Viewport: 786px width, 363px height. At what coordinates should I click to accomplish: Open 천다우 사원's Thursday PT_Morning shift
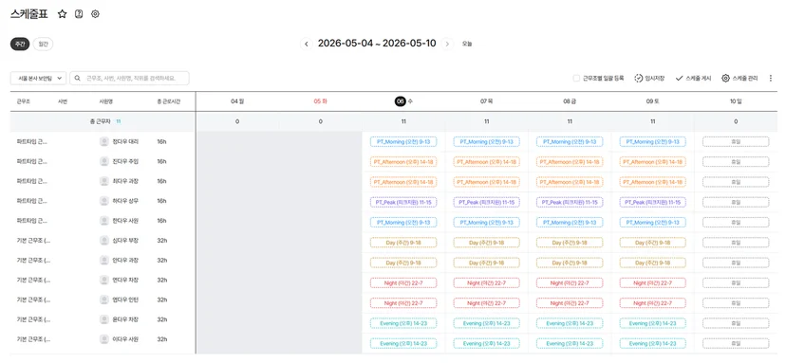click(x=486, y=222)
